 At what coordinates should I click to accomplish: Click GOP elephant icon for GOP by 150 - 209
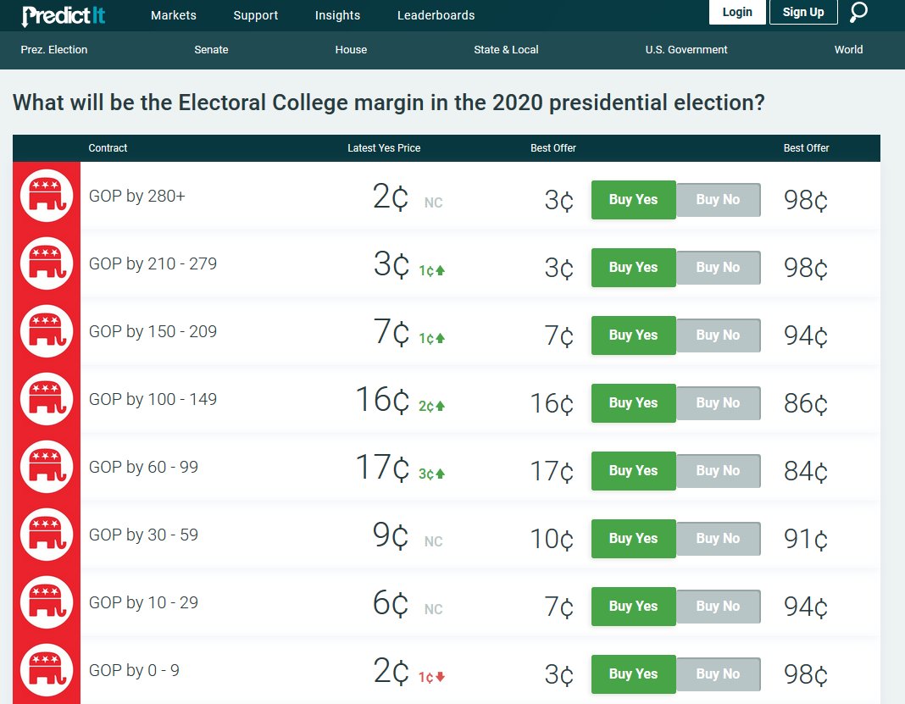[x=47, y=331]
